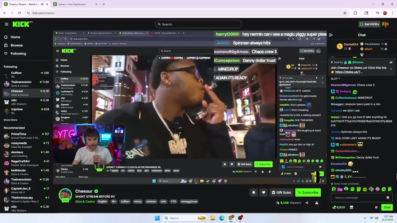Screen dimensions: 397x223
Task: Open the Chrome three-dot menu
Action: coord(392,13)
